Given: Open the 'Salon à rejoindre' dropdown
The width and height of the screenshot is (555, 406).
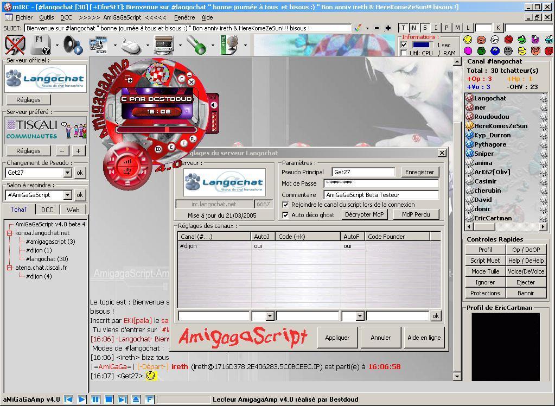Looking at the screenshot, I should 68,195.
